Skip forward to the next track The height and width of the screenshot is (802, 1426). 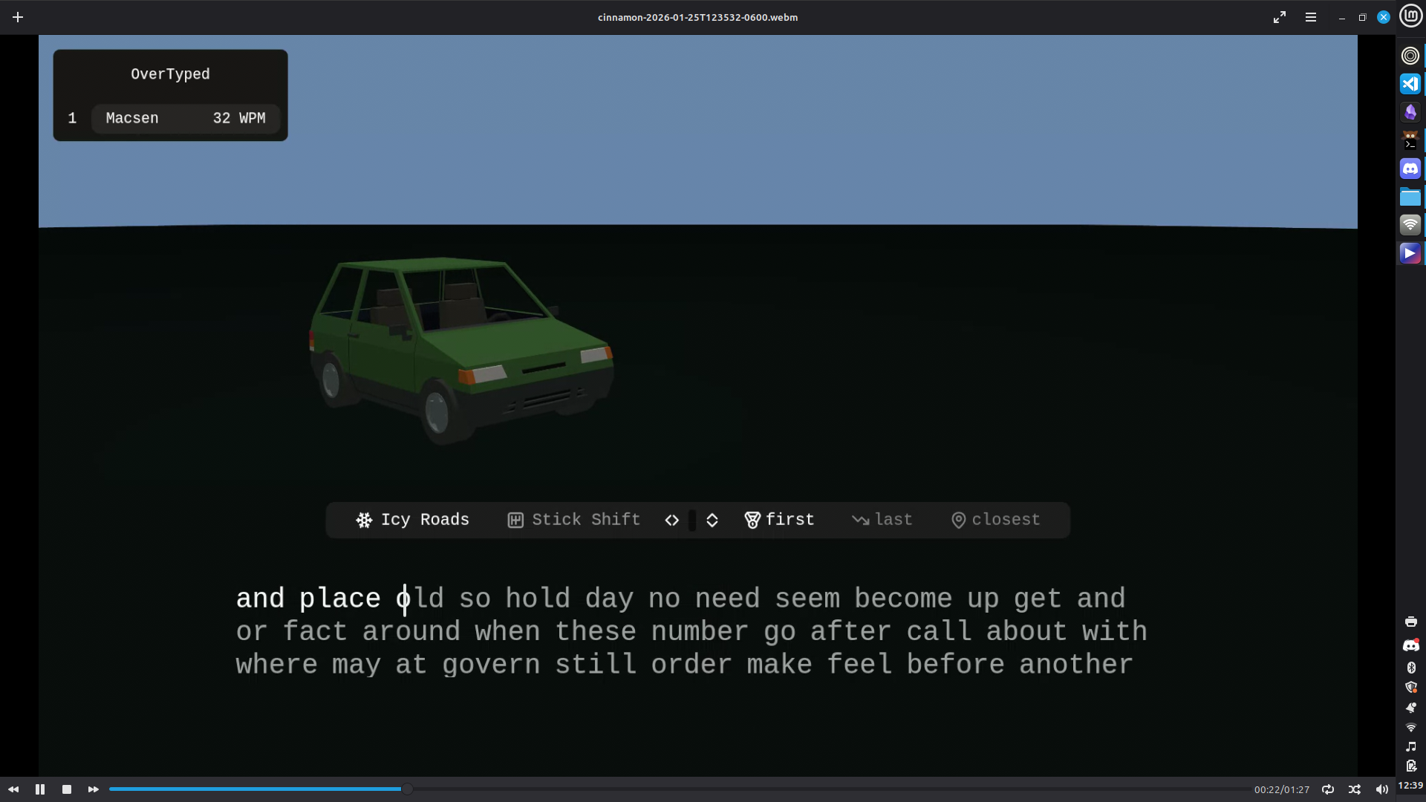[x=94, y=789]
